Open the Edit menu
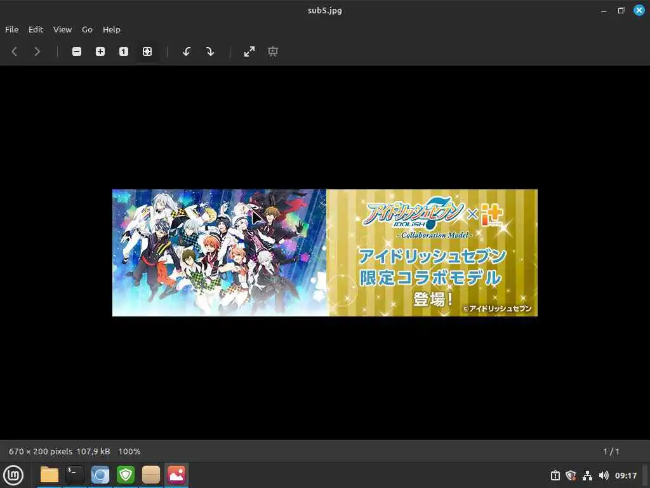This screenshot has width=650, height=488. pos(36,29)
